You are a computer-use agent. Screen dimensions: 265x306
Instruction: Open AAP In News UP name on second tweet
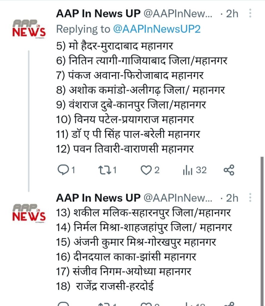click(x=98, y=198)
